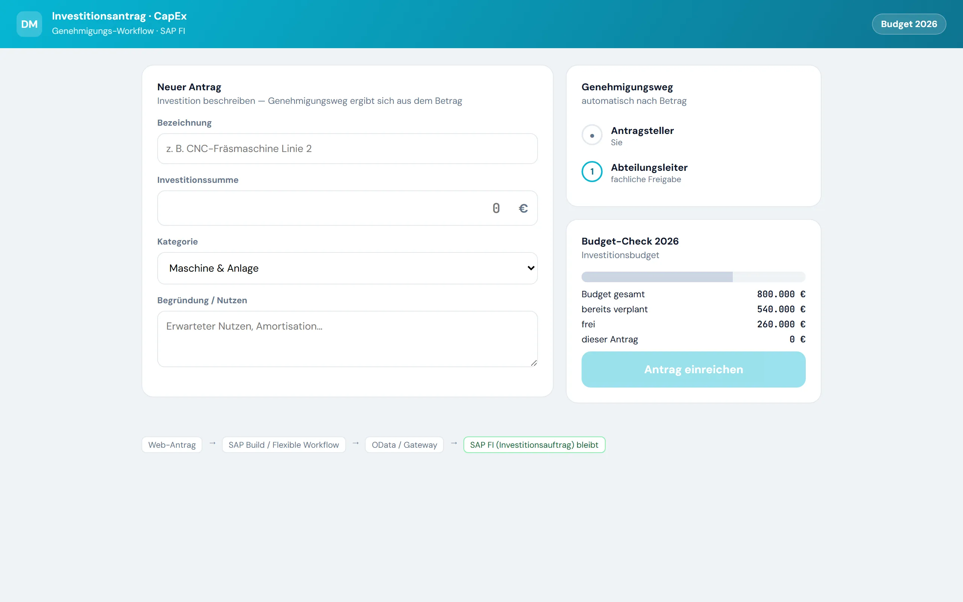963x602 pixels.
Task: Select the SAP Build / Flexible Workflow chip
Action: pyautogui.click(x=284, y=445)
